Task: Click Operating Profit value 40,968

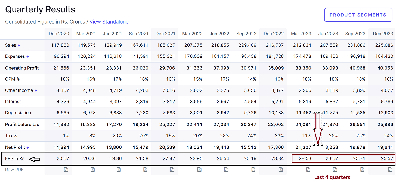Action: point(357,68)
